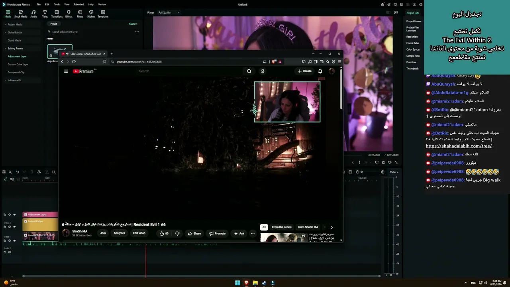Toggle the Filmora player volume speaker icon
The height and width of the screenshot is (287, 510).
click(x=390, y=162)
